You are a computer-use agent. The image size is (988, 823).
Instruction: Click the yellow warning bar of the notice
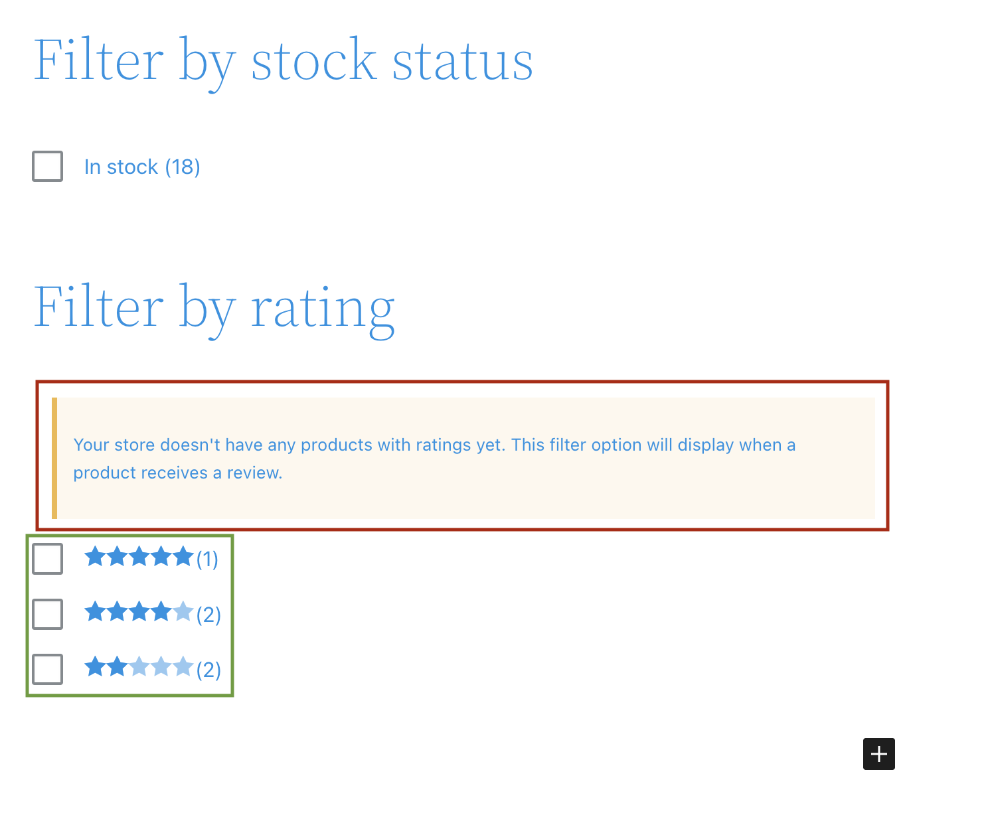[x=54, y=457]
